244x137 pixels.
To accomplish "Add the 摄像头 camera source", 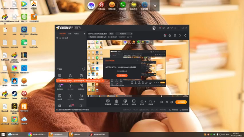I will click(117, 102).
